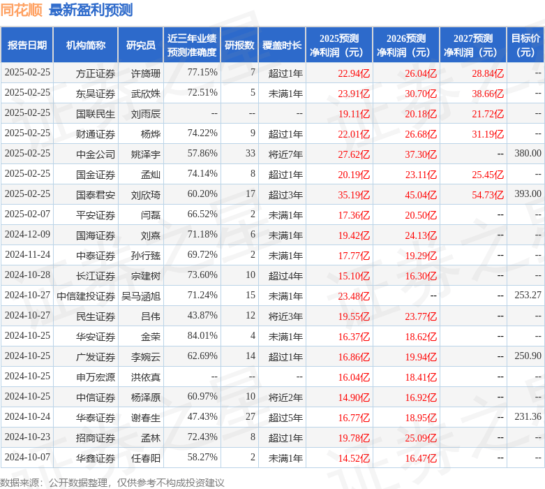Click target price 393.00
The height and width of the screenshot is (489, 545).
point(528,194)
